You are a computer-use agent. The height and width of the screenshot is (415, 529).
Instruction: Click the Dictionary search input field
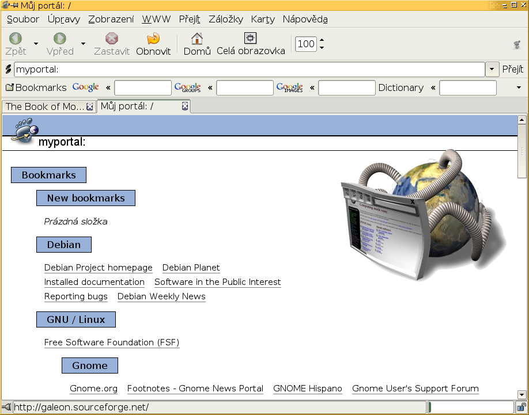[467, 87]
